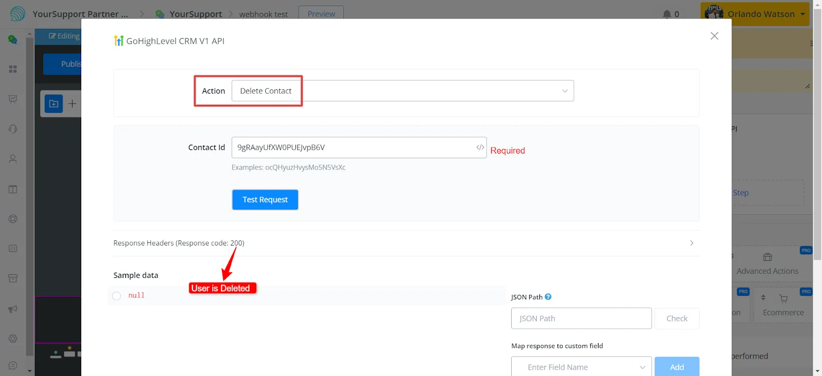Open the ticket icon in sidebar
Screen dimensions: 822x376
[x=13, y=249]
